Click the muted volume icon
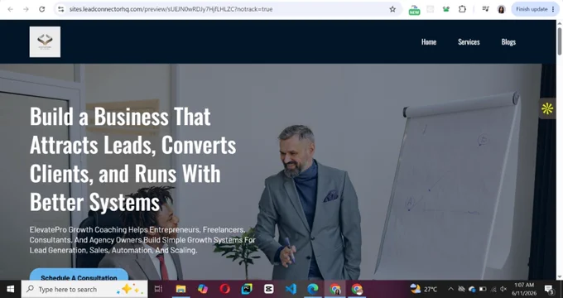Screen dimensions: 563x298 [x=503, y=289]
